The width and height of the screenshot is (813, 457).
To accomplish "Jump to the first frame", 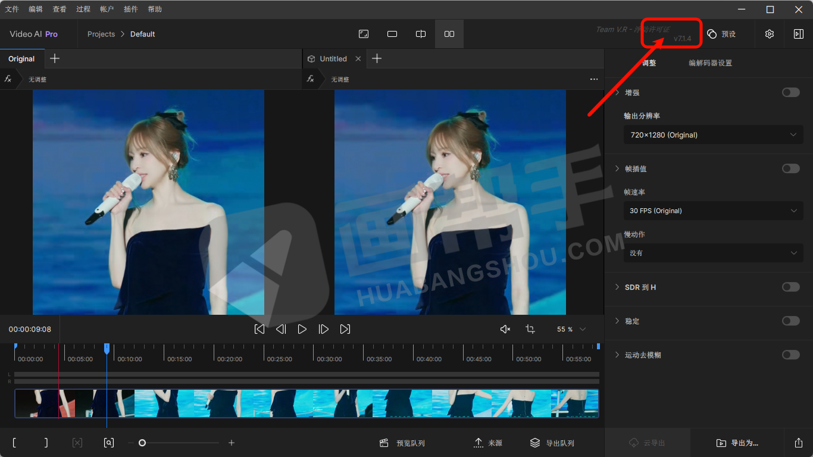I will (x=259, y=329).
